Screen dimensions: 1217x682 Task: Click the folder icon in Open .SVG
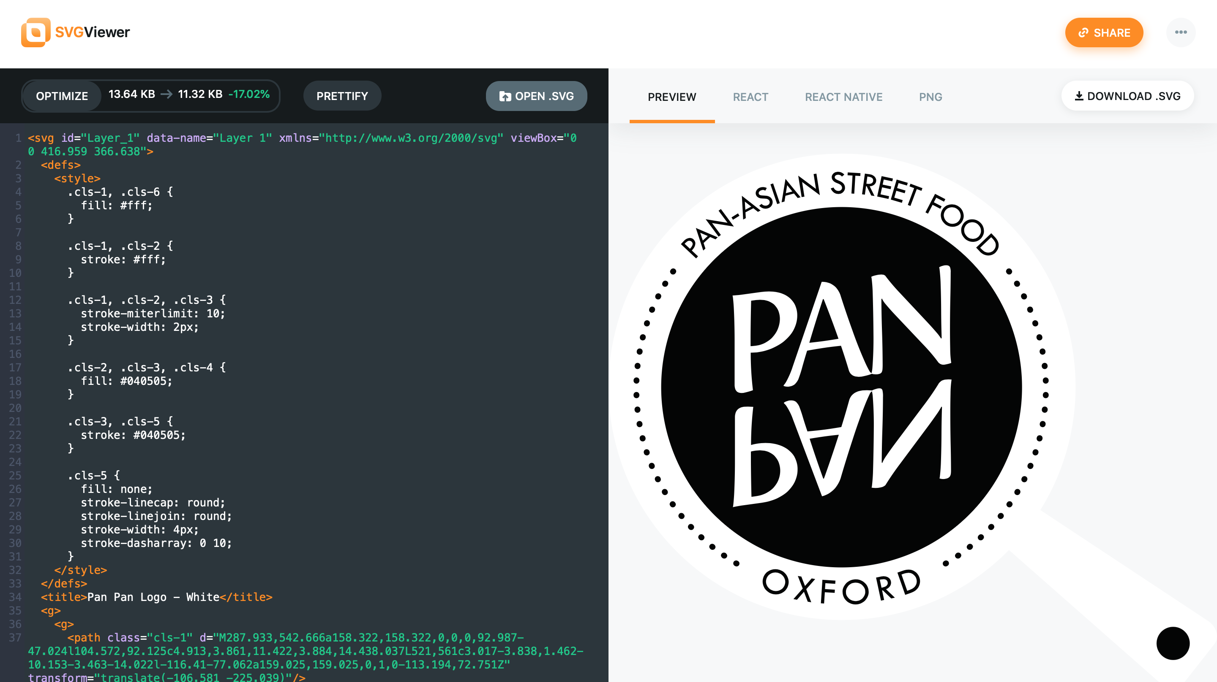505,96
